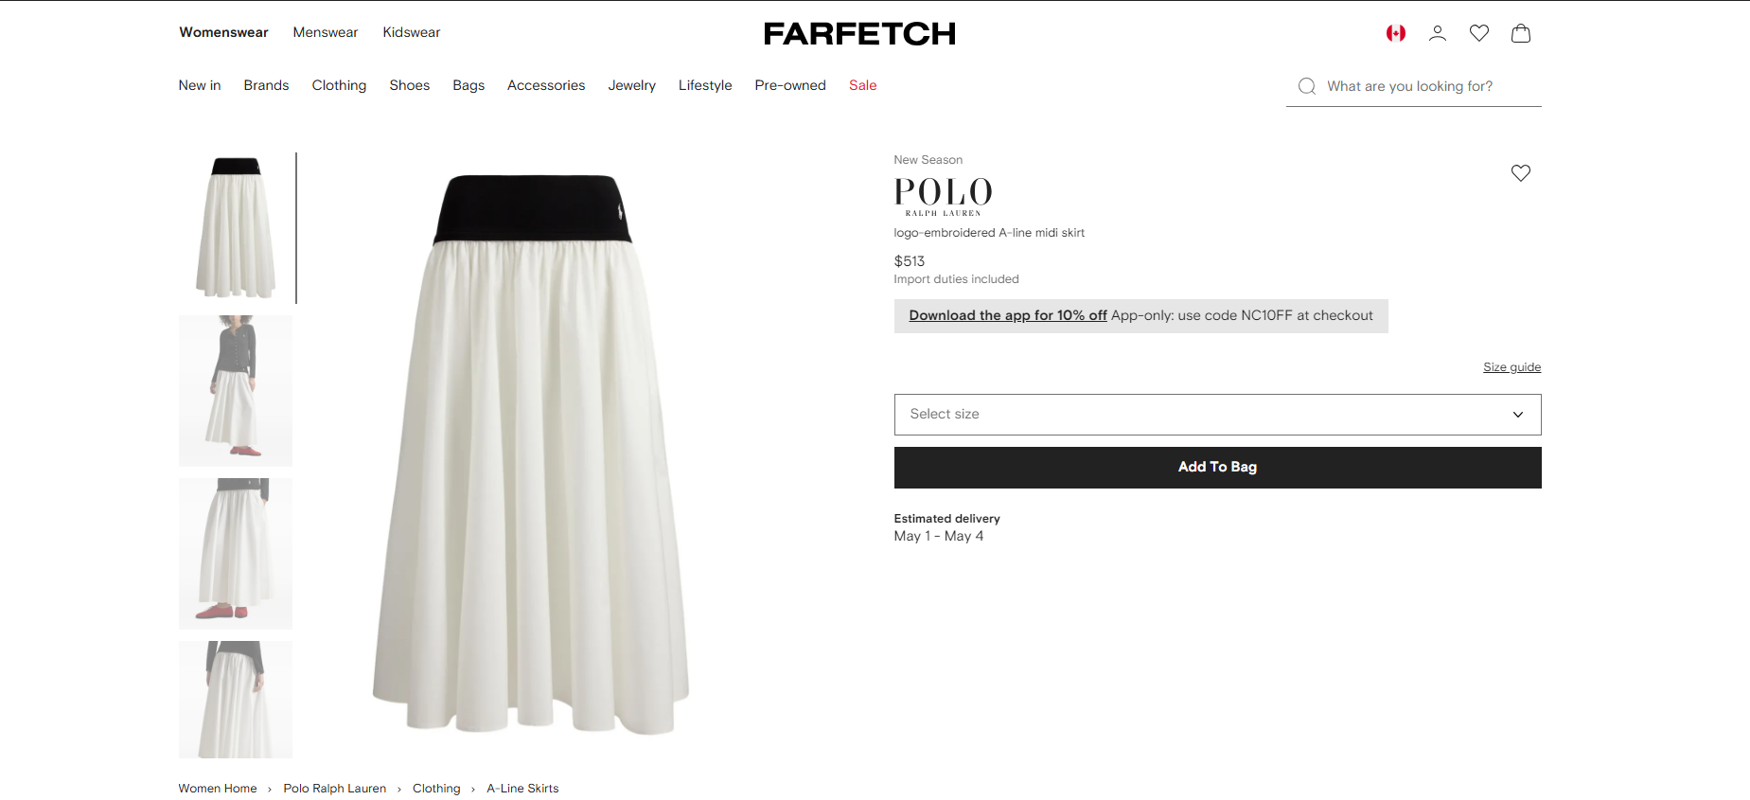Click the search magnifier icon
The image size is (1750, 800).
pyautogui.click(x=1307, y=86)
